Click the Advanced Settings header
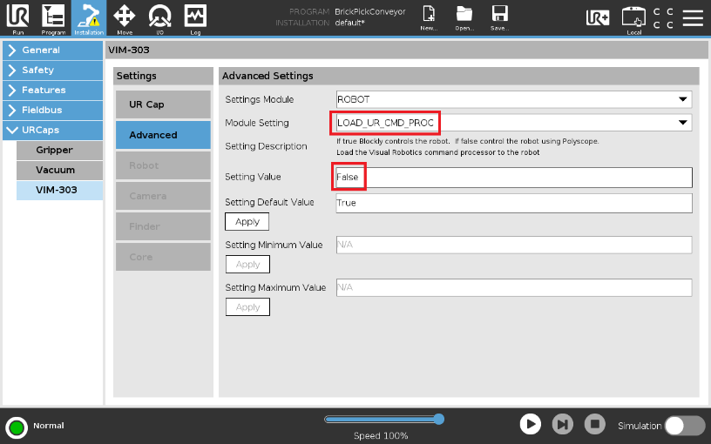711x444 pixels. [x=267, y=76]
